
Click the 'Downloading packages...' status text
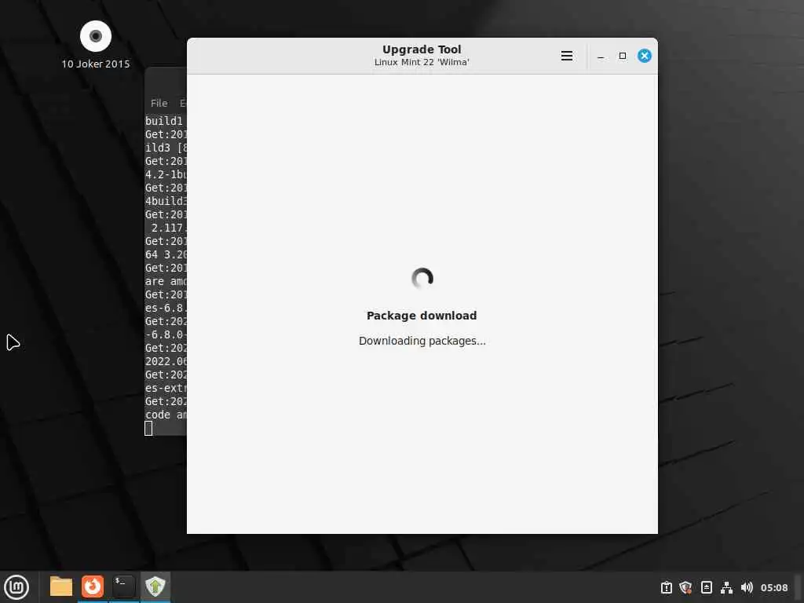coord(422,341)
